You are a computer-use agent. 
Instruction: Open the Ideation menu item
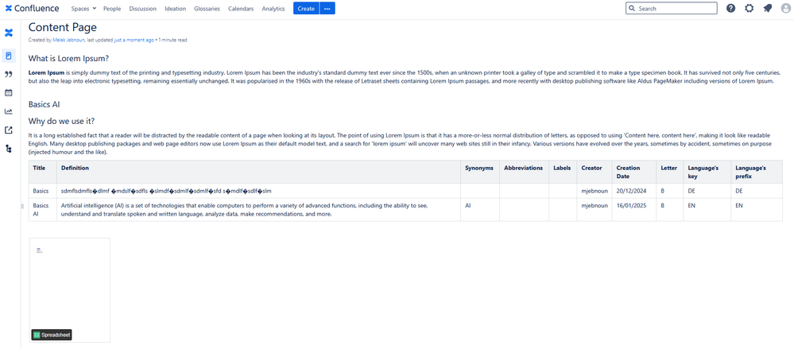(175, 9)
